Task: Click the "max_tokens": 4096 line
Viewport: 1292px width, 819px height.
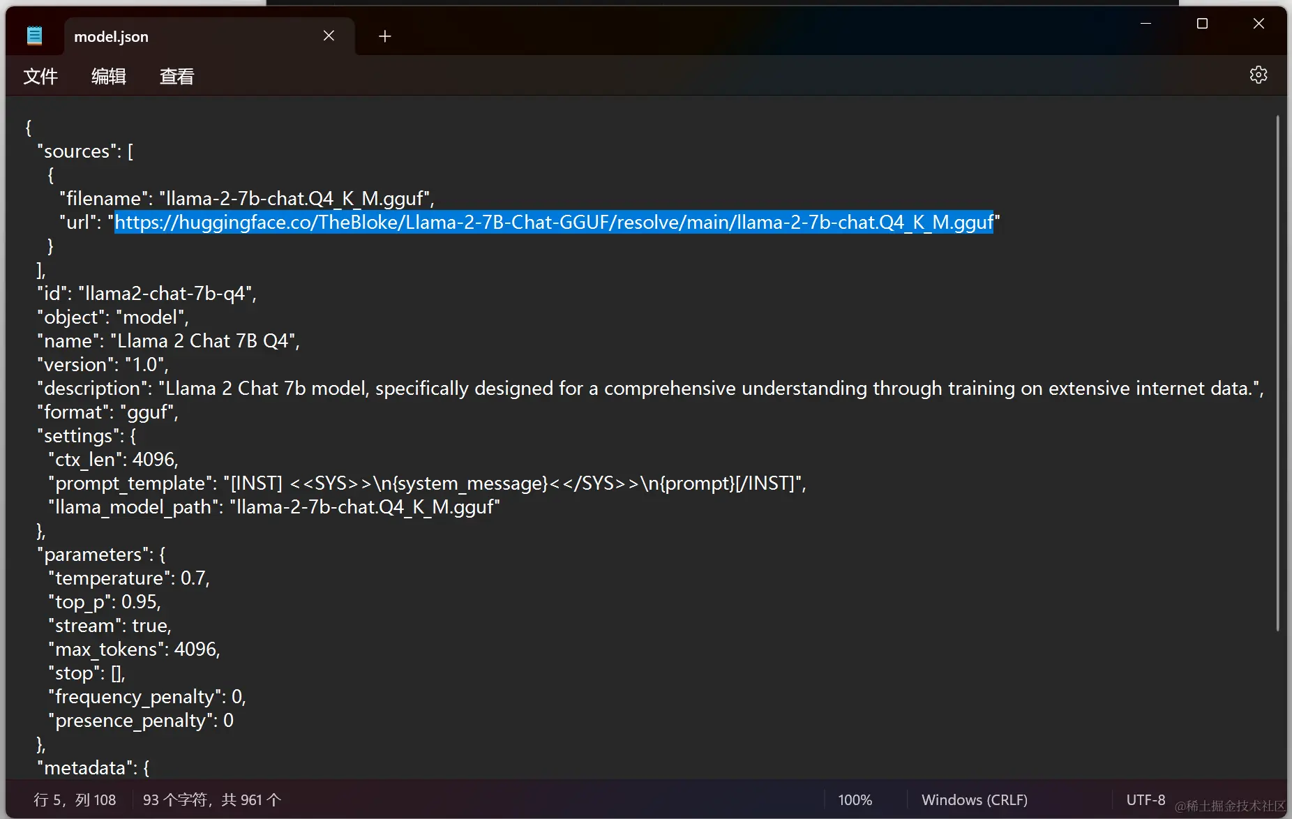Action: [134, 649]
